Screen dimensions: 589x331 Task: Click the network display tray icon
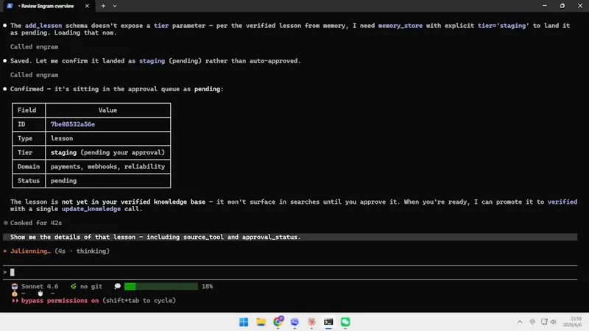tap(544, 321)
